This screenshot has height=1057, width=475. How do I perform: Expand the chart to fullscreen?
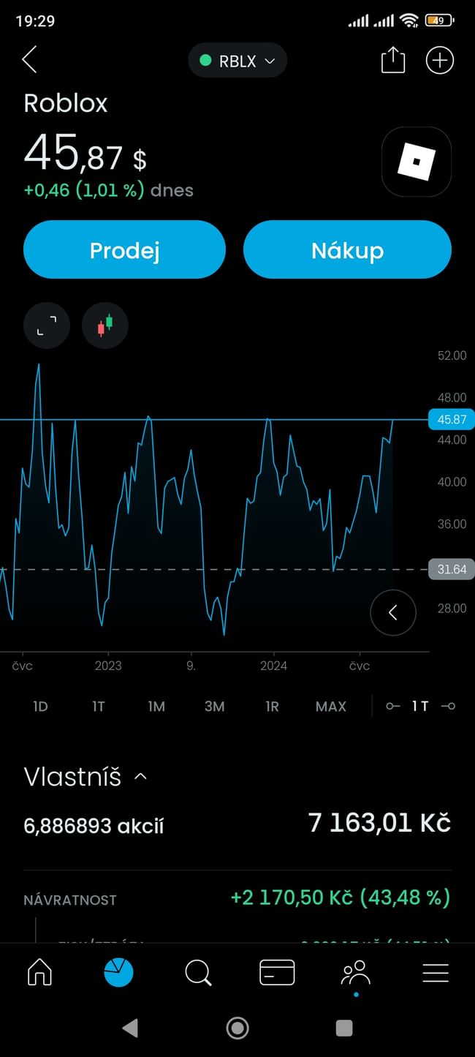47,326
